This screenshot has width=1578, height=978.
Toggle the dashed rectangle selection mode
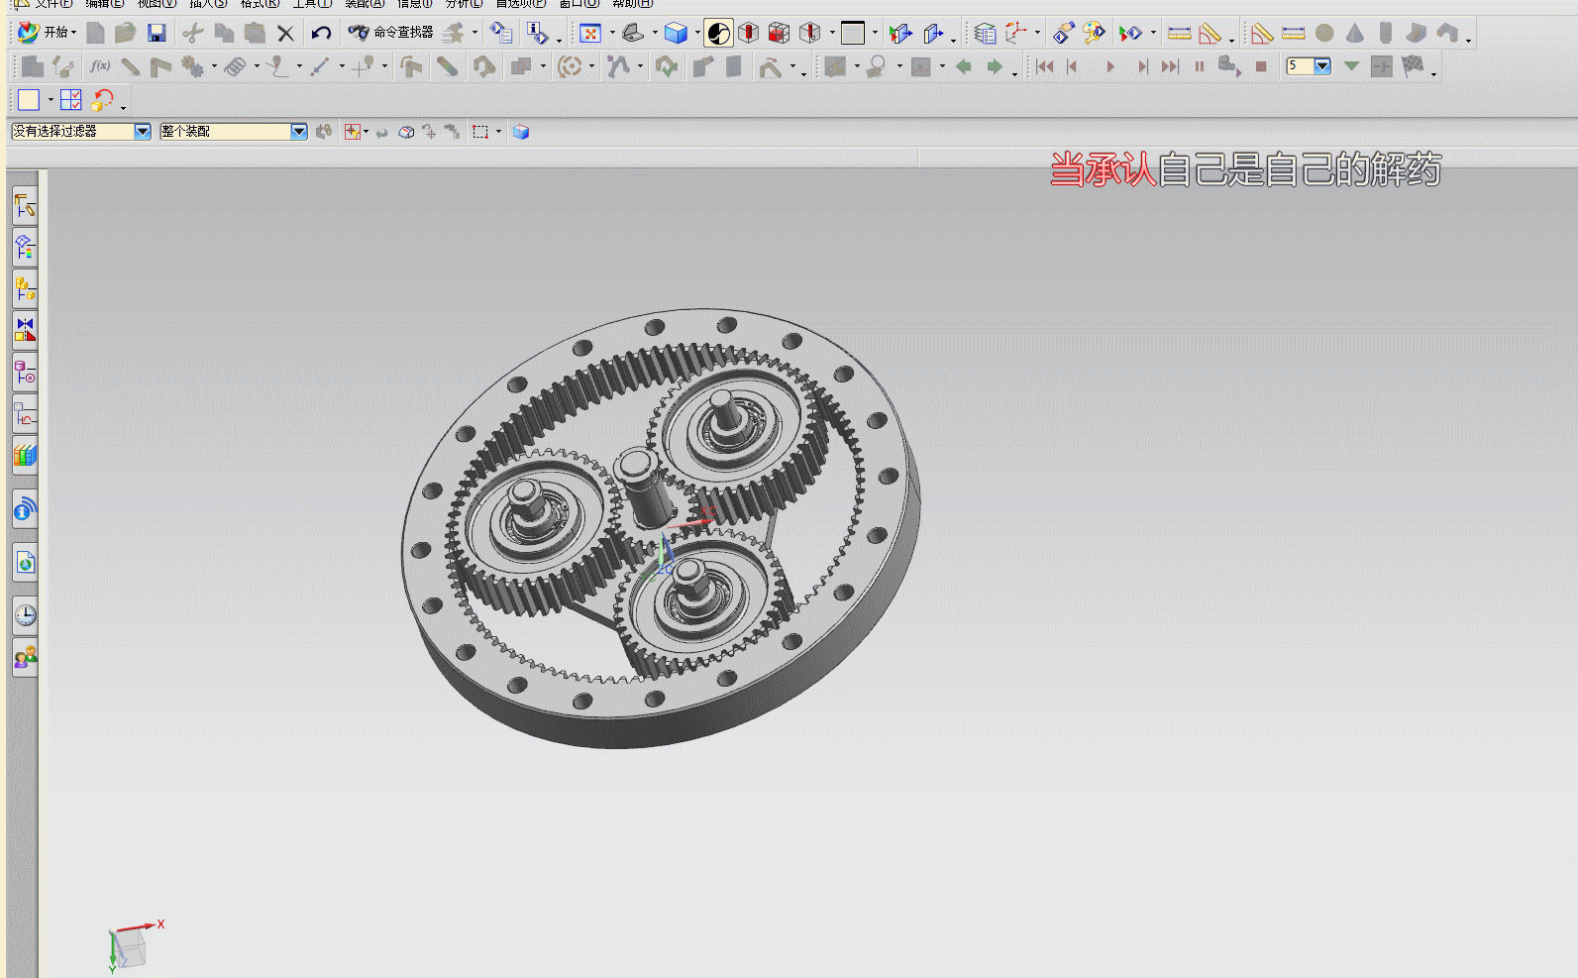[x=480, y=132]
